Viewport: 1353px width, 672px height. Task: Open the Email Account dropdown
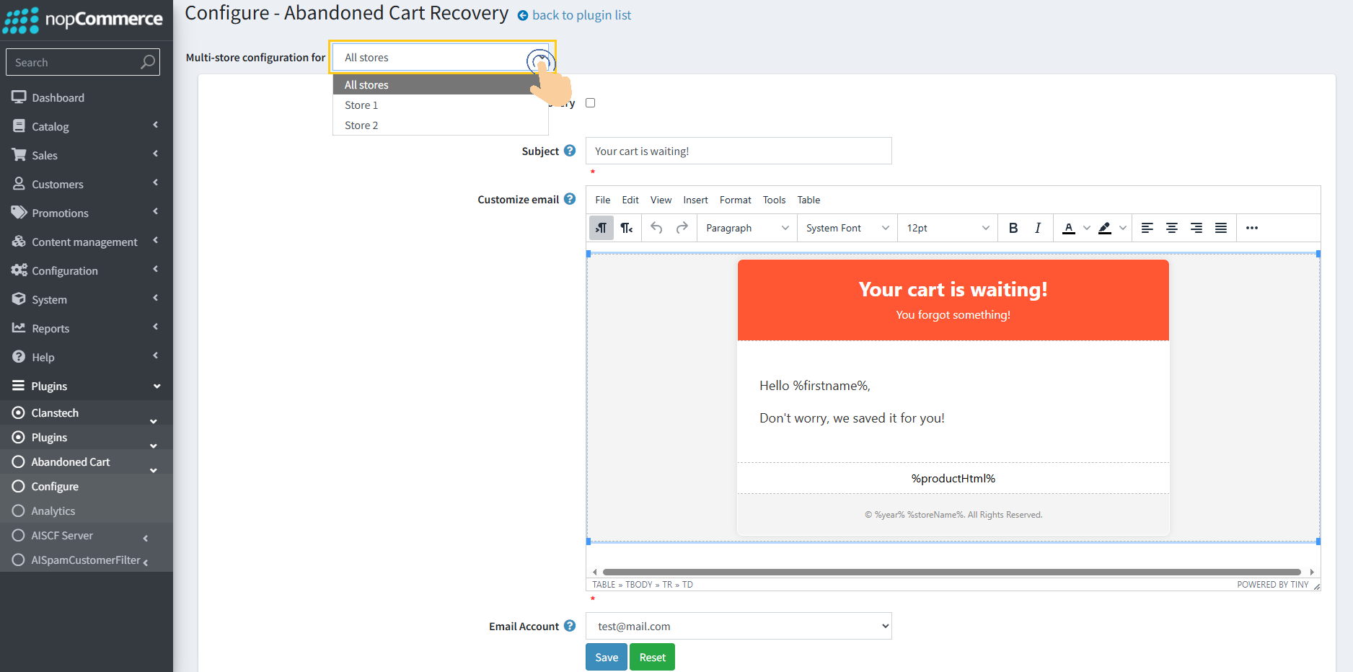[x=738, y=626]
